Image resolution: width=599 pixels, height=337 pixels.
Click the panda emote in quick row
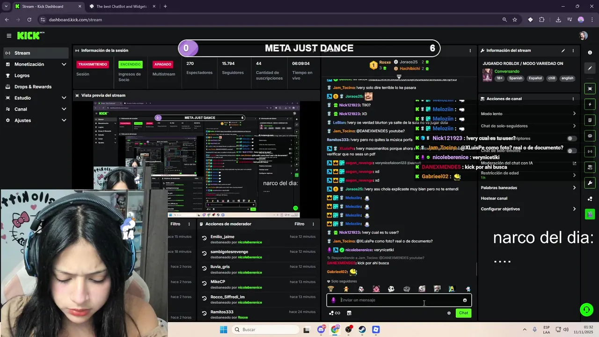(x=391, y=289)
